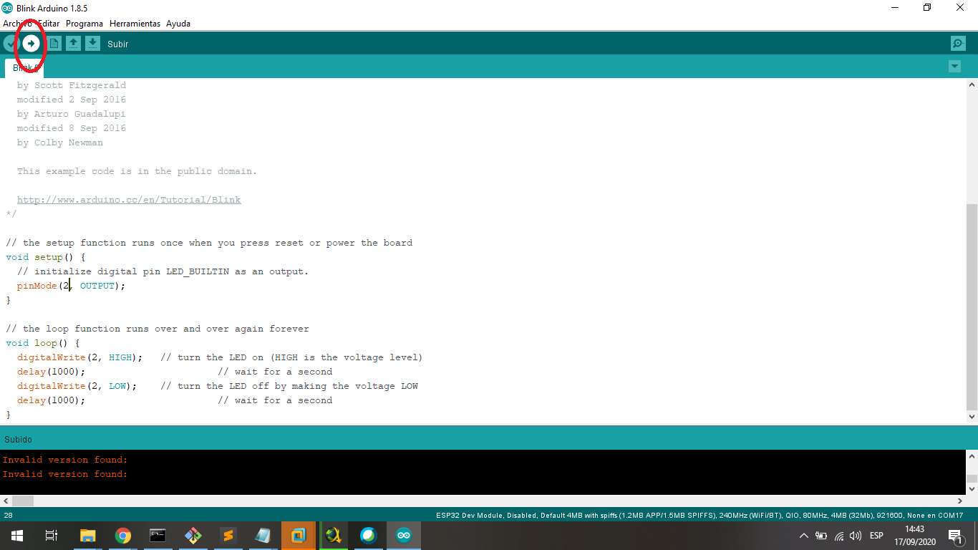Open Google Chrome from the taskbar

click(123, 535)
